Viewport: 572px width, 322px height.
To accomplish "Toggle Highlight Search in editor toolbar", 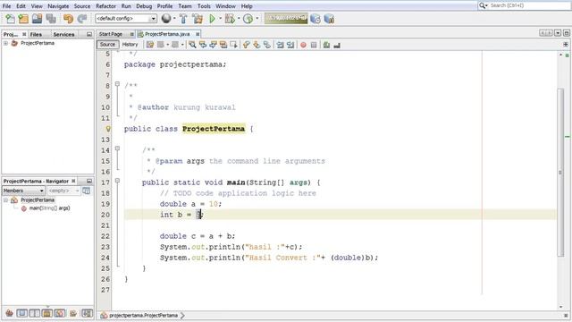I will coord(223,45).
